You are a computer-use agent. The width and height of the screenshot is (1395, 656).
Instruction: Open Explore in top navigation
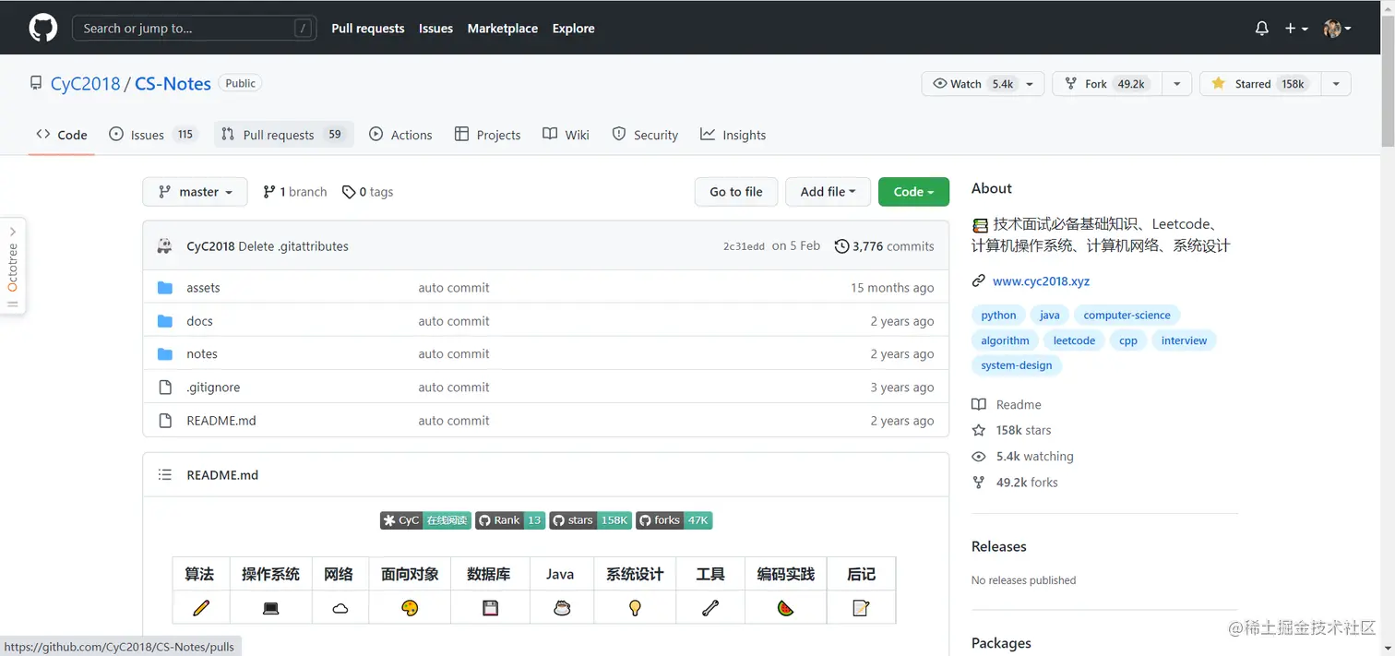pyautogui.click(x=574, y=29)
